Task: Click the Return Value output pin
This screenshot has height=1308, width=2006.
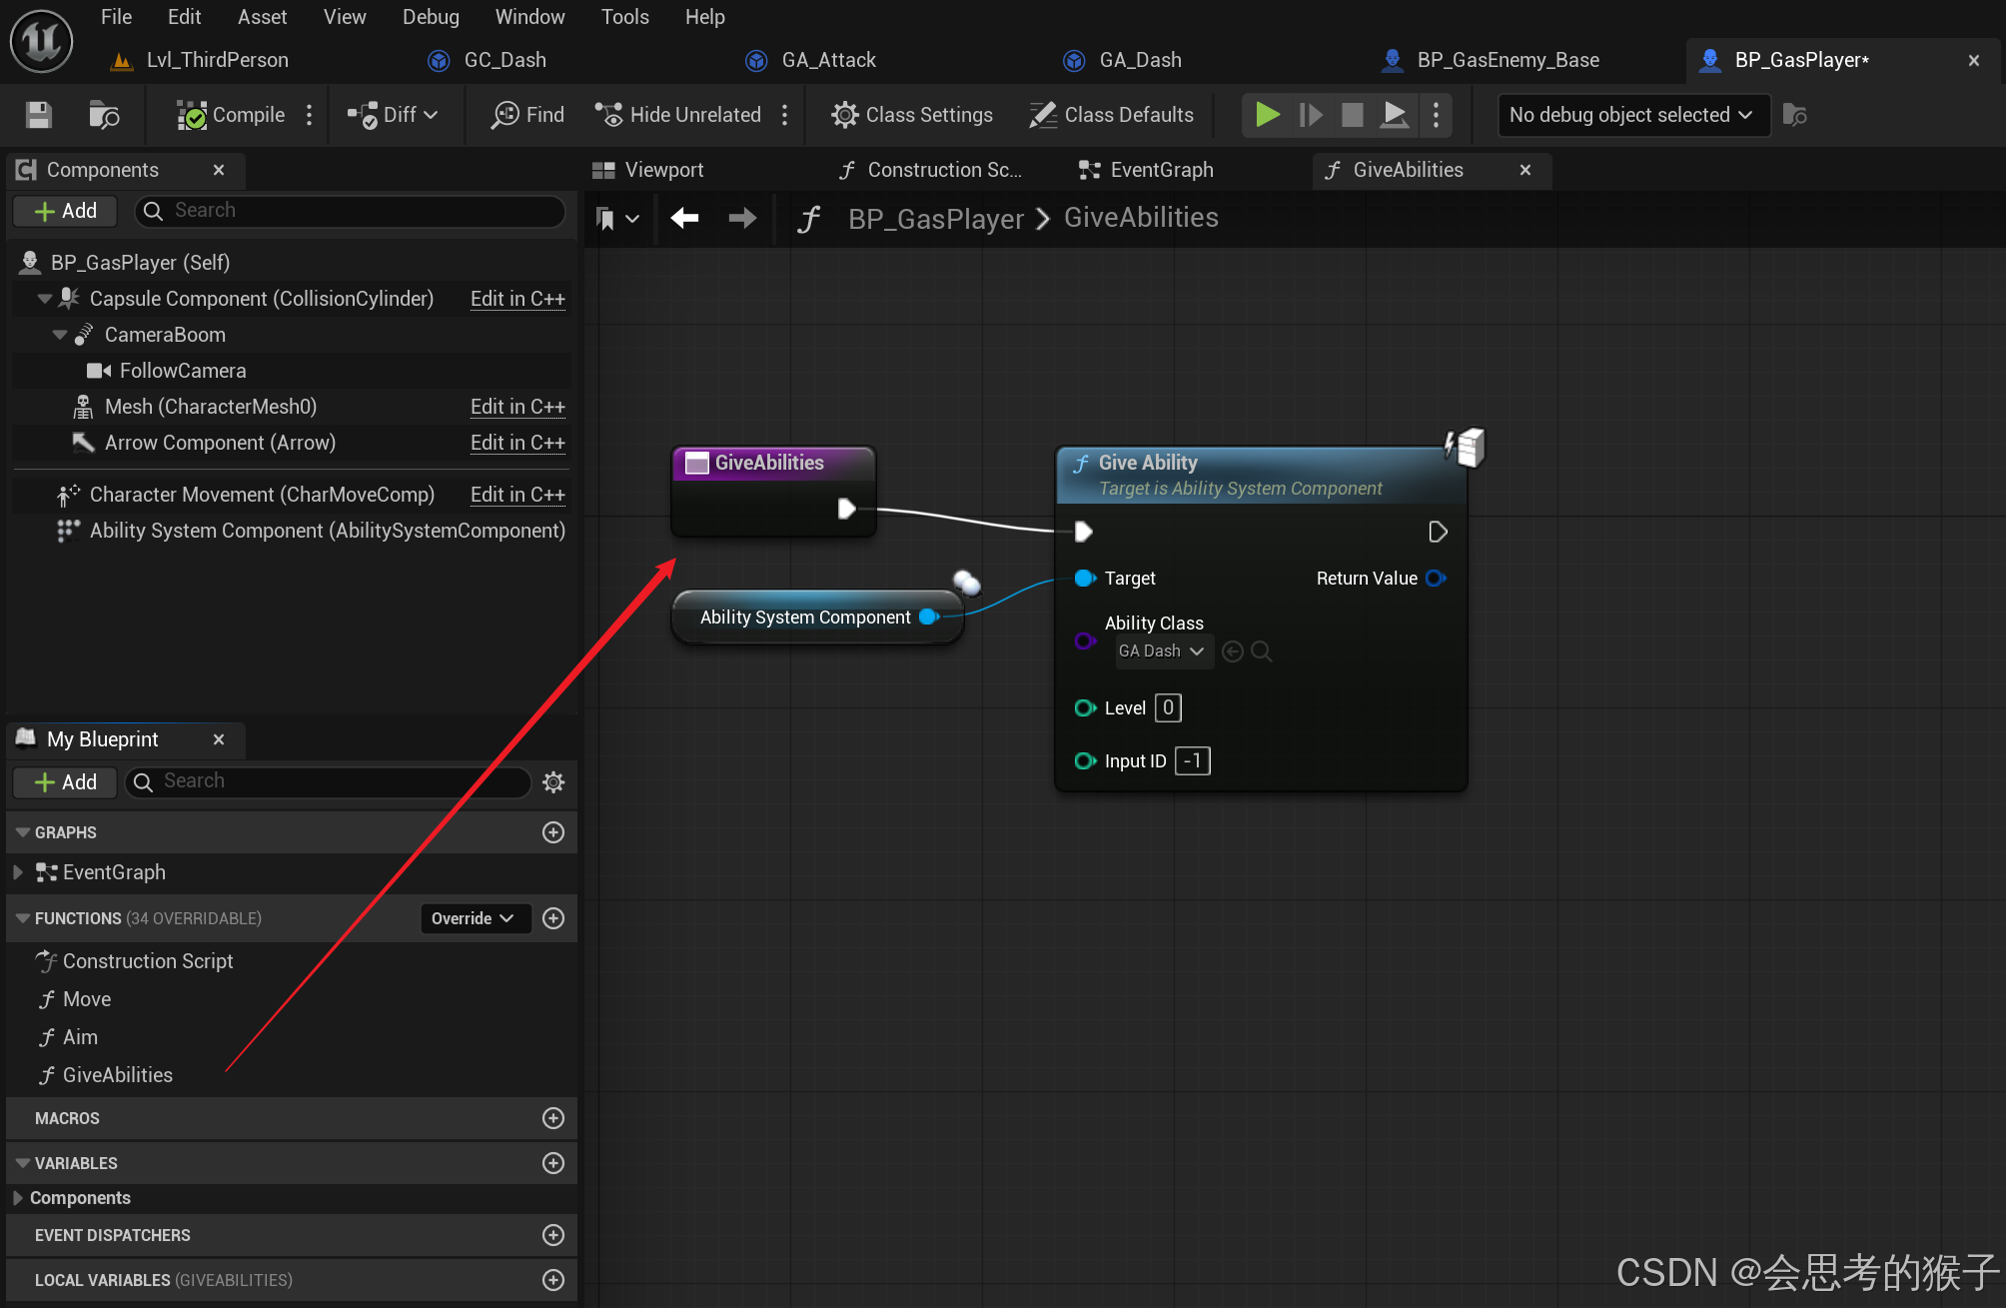Action: [1436, 579]
